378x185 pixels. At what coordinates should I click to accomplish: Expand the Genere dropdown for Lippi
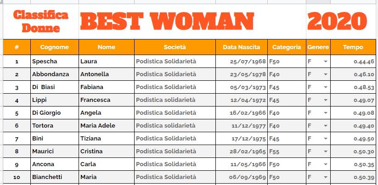326,100
